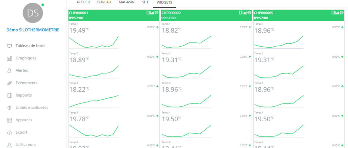Open report icon on CHP000002 widget
This screenshot has height=148, width=348.
click(240, 13)
